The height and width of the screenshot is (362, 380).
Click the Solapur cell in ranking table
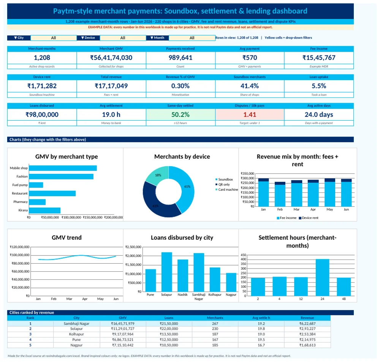tap(77, 329)
